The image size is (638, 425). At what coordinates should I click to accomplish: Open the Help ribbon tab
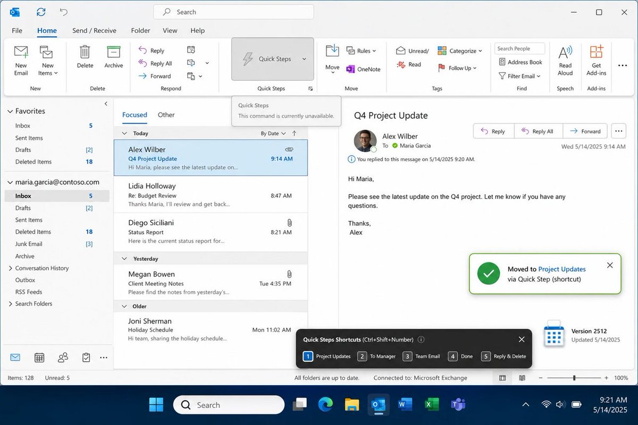197,30
